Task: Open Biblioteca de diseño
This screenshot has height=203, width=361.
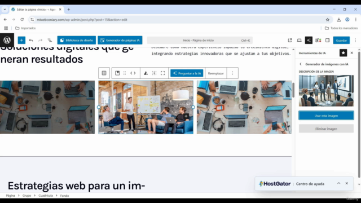Action: [x=77, y=40]
